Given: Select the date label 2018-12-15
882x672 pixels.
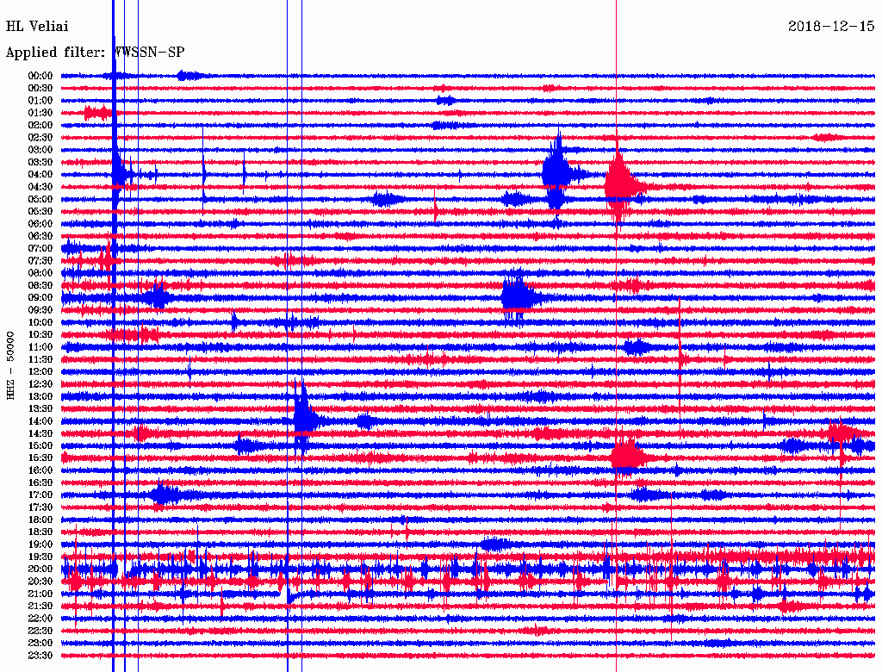Looking at the screenshot, I should (831, 26).
